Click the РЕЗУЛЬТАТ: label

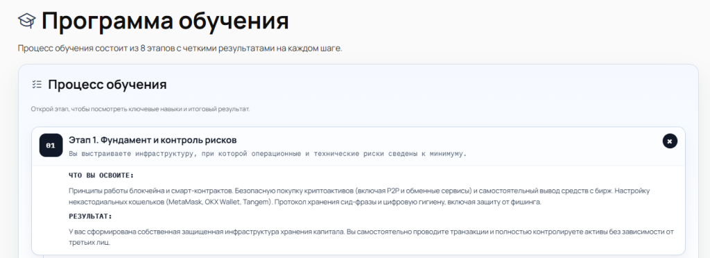click(90, 216)
